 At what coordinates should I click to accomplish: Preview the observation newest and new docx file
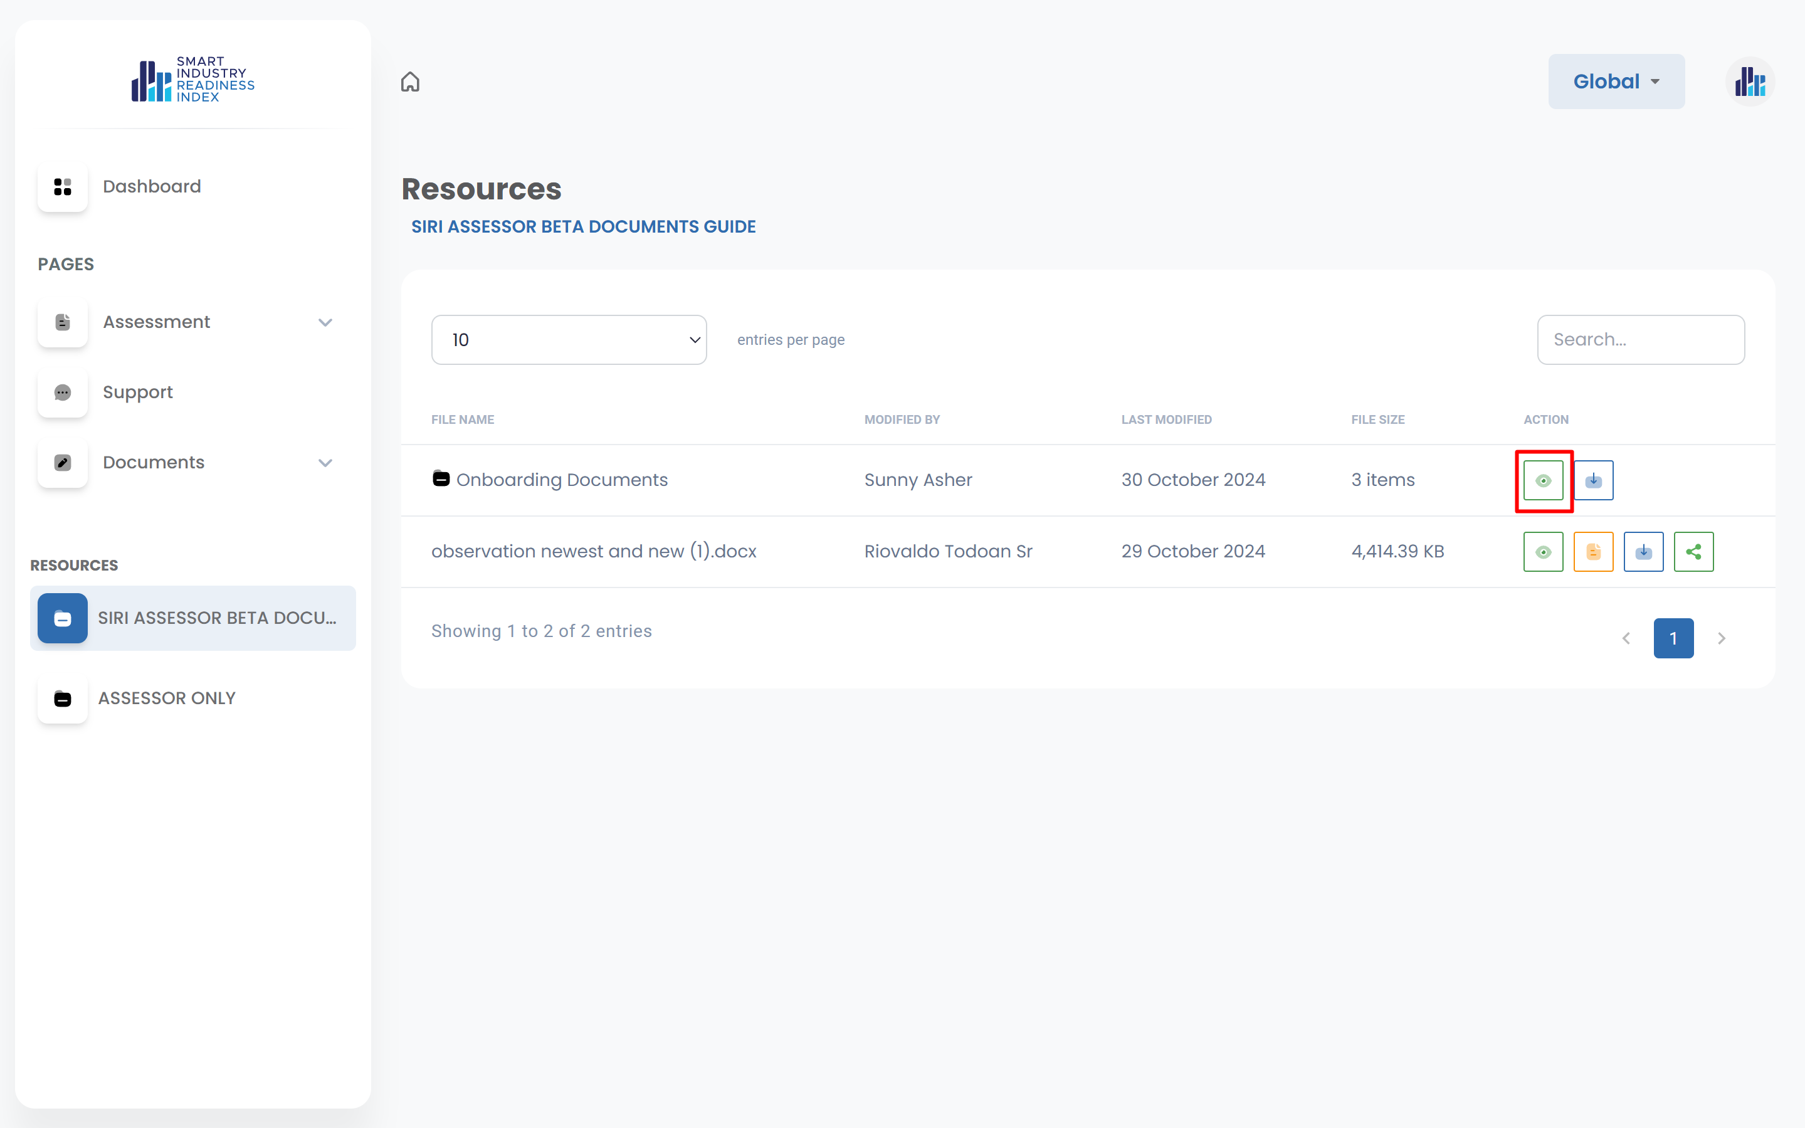tap(1543, 552)
